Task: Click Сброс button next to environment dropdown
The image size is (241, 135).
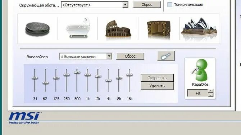Action: pyautogui.click(x=147, y=5)
